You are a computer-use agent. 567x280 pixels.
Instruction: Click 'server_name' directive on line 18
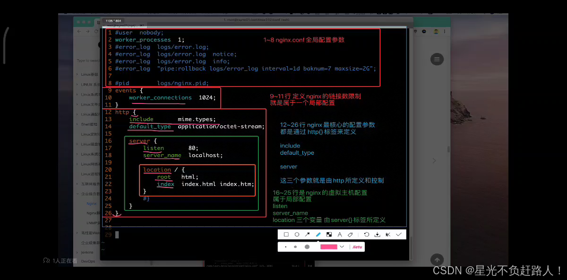pos(162,155)
